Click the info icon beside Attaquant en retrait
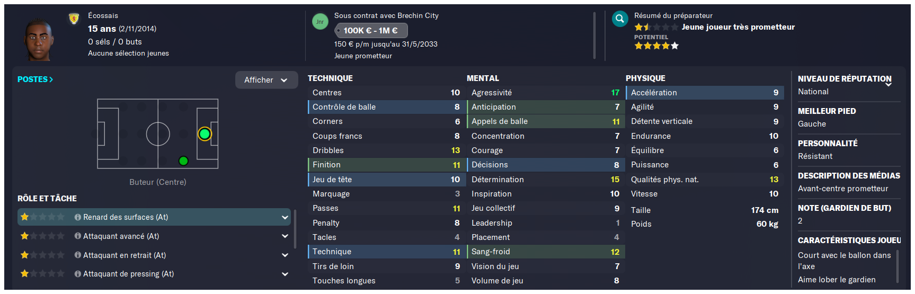915x294 pixels. [x=78, y=255]
